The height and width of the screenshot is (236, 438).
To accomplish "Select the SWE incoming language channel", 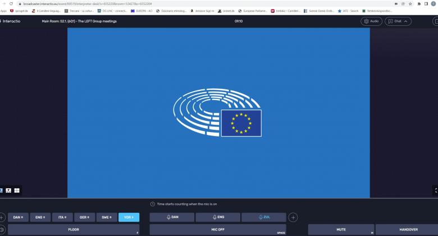I will point(107,217).
